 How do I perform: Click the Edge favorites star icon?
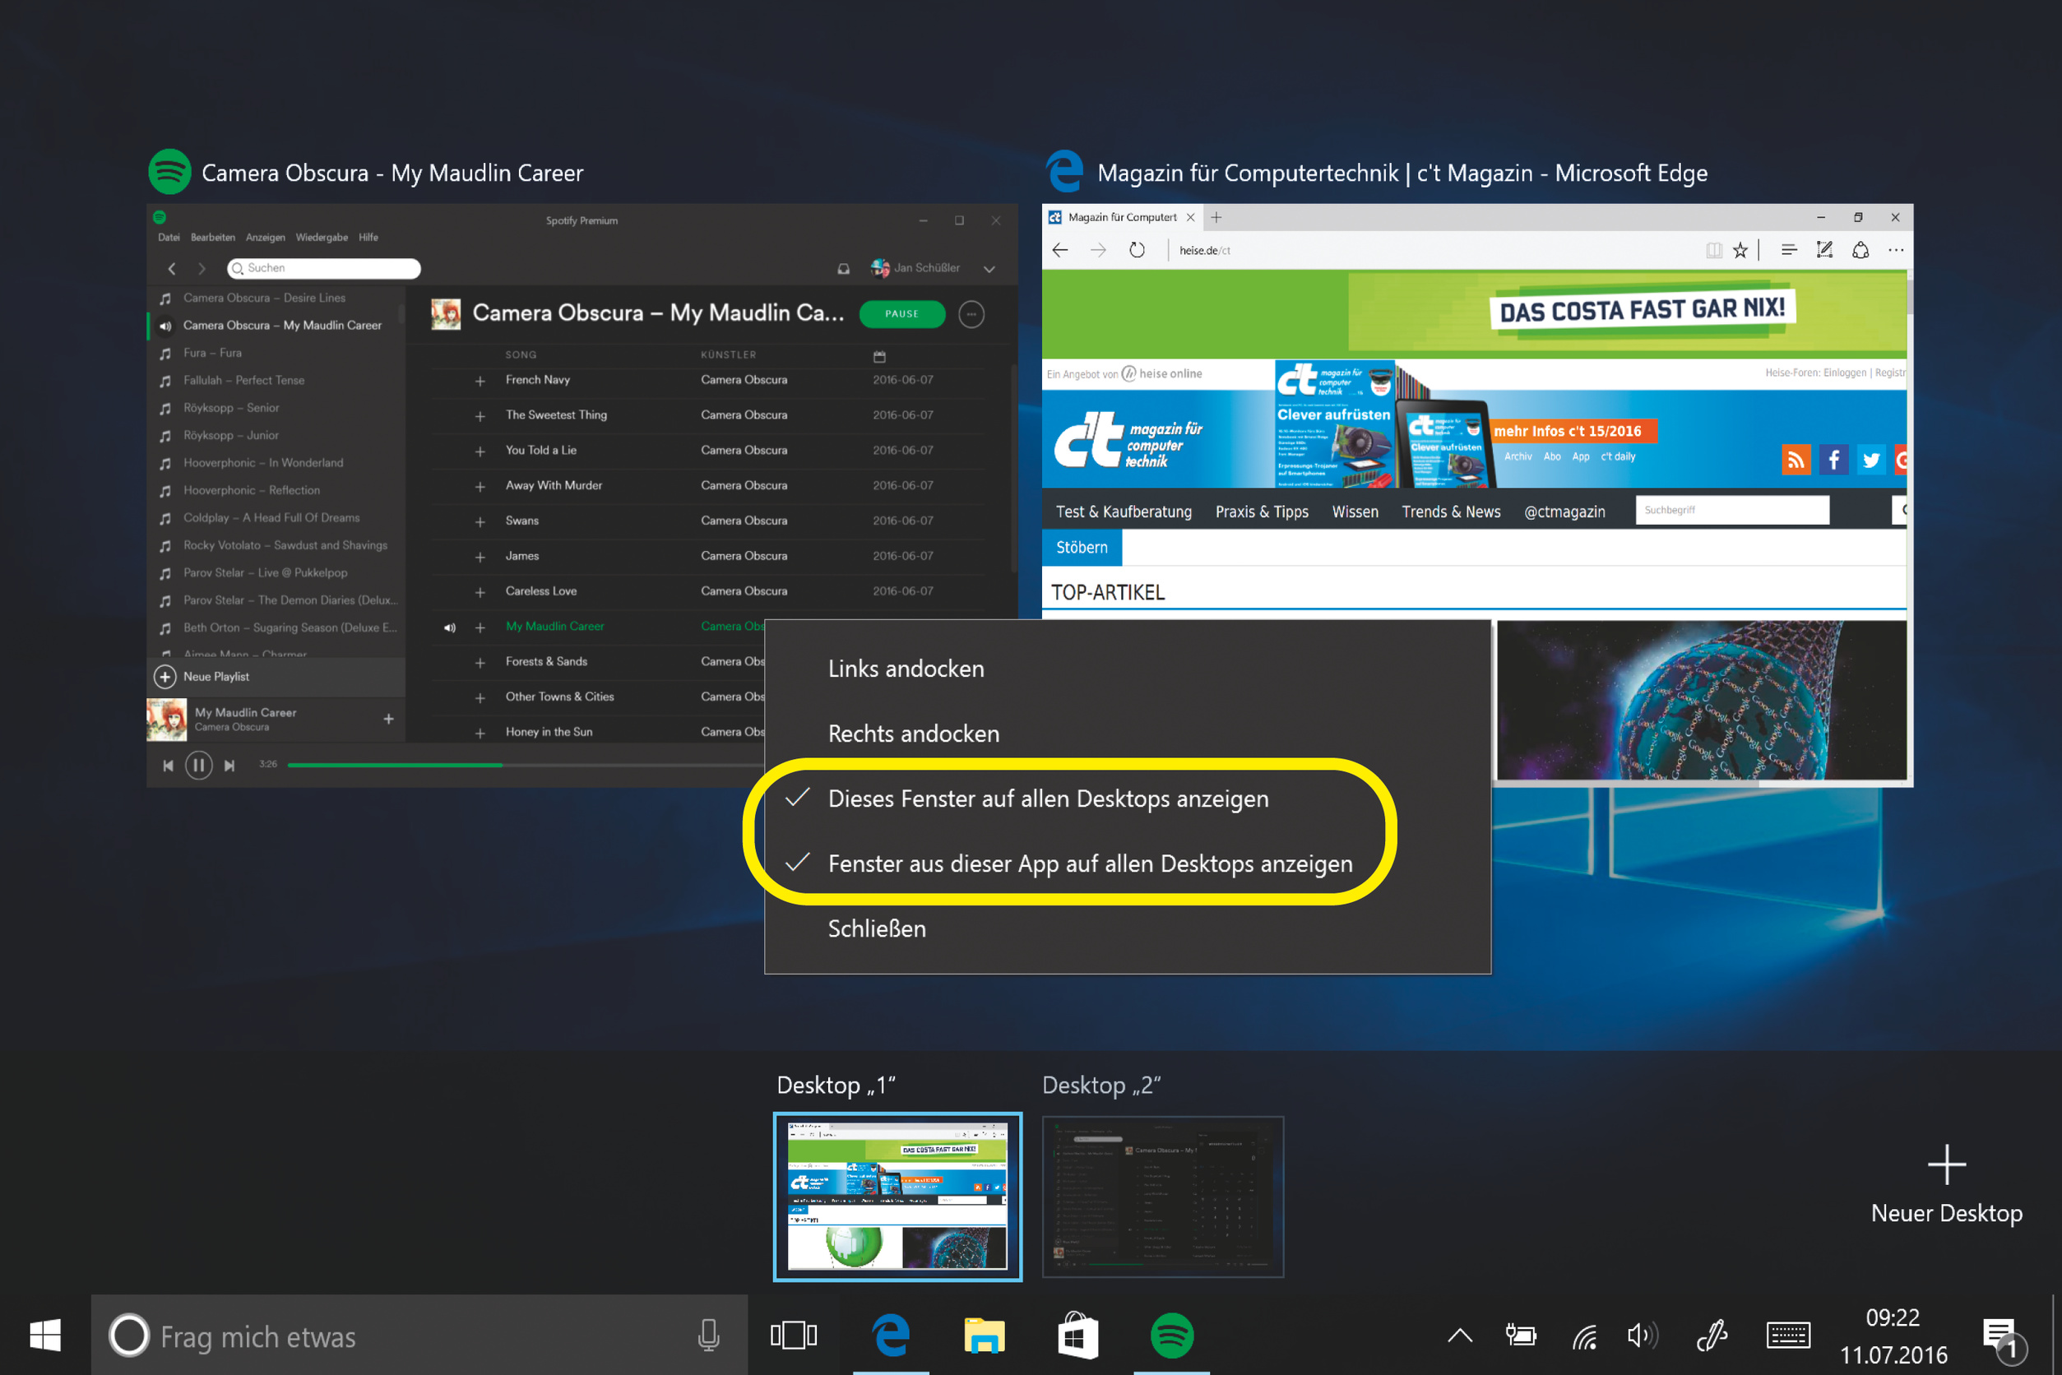[x=1740, y=251]
